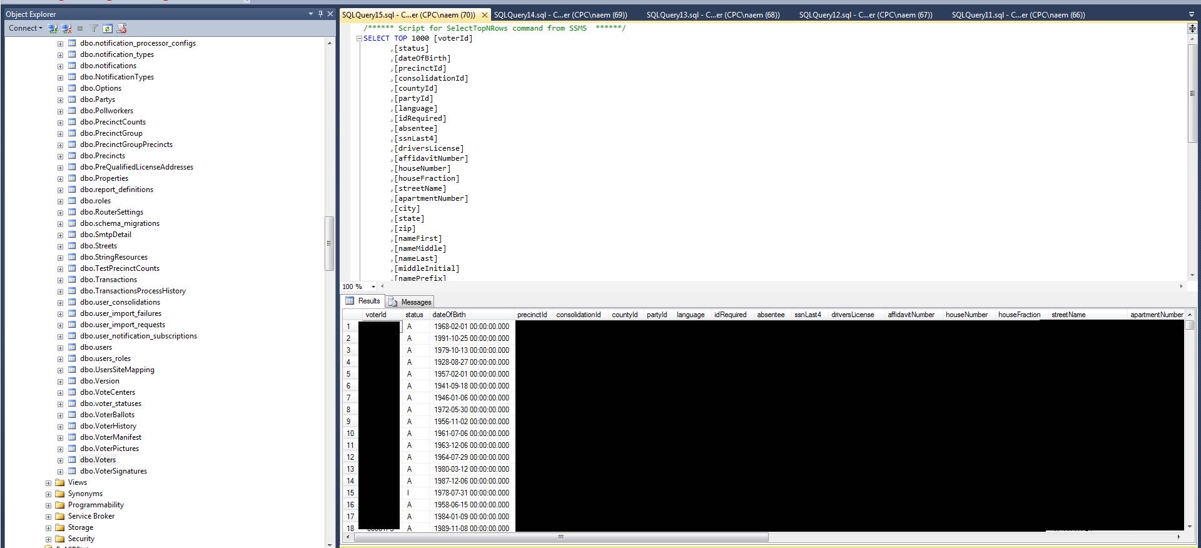Click the query editor vertical scrollbar thumb
1201x548 pixels.
pos(1192,93)
